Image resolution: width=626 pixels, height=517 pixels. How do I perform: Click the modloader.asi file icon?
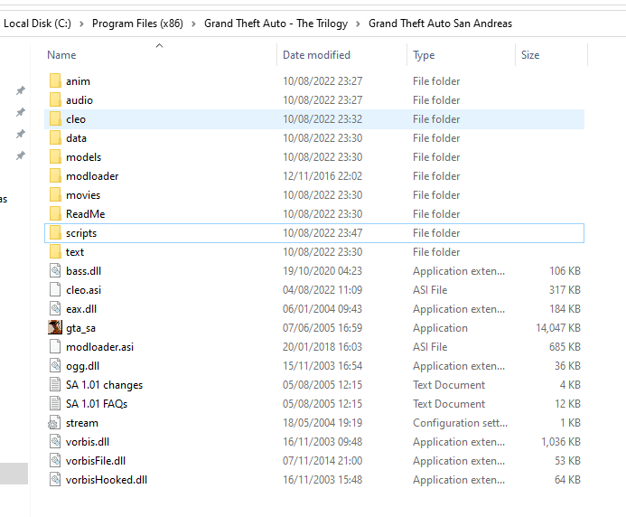click(x=55, y=347)
